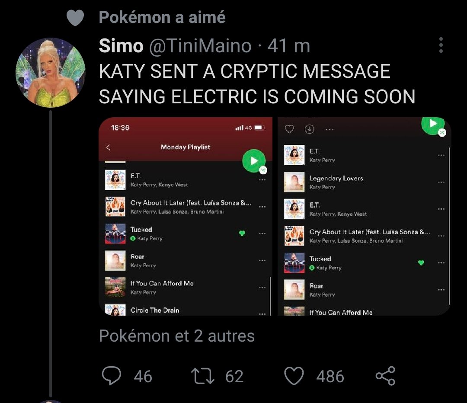Screen dimensions: 467x403
Task: Like the tweet with heart icon
Action: (294, 376)
